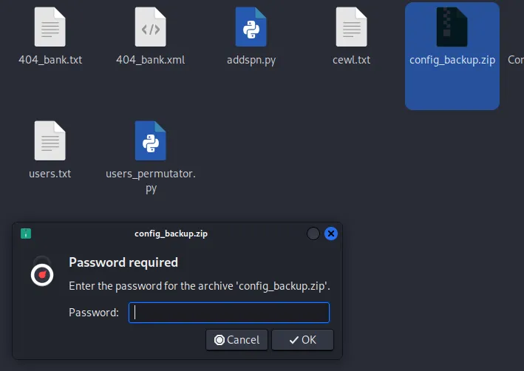Click the padlock icon in password dialog
Screen dimensions: 524x371
click(42, 272)
